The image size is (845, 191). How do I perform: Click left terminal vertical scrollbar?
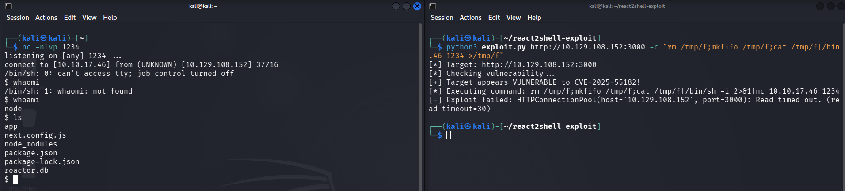coord(420,107)
